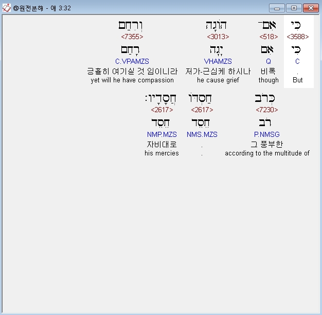Click the Hebrew root form above NMS.MZS

click(x=201, y=123)
